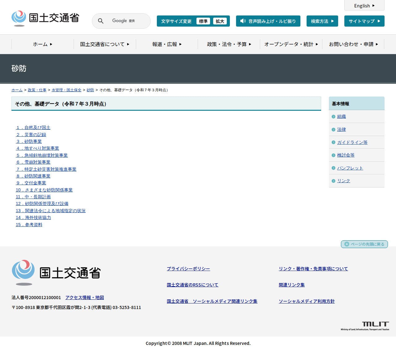Open 法律 in 基本情報 sidebar
Image resolution: width=396 pixels, height=352 pixels.
pos(342,130)
